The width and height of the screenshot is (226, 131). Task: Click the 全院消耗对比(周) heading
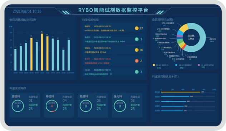tap(162, 20)
